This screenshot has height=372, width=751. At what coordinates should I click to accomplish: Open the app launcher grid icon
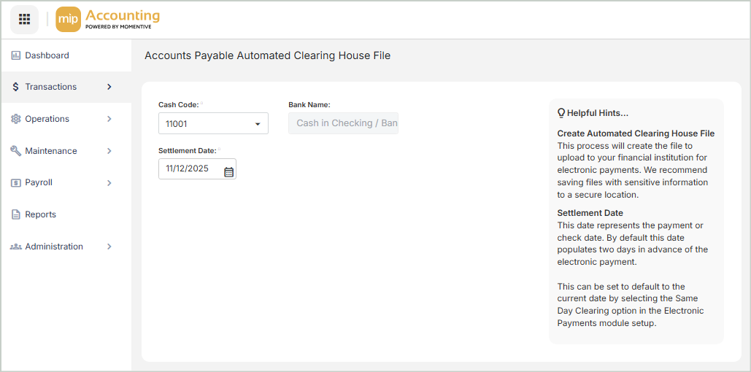point(24,20)
